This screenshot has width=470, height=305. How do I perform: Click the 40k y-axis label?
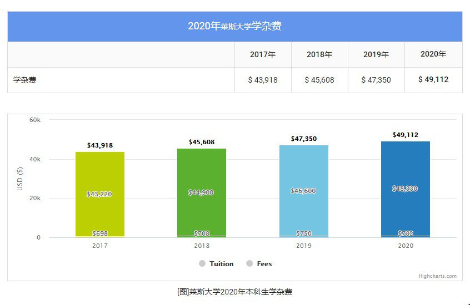coord(35,159)
